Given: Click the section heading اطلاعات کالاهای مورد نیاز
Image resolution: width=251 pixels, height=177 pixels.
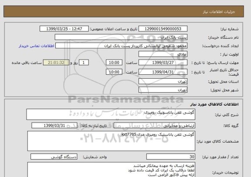Looking at the screenshot, I should coord(214,104).
